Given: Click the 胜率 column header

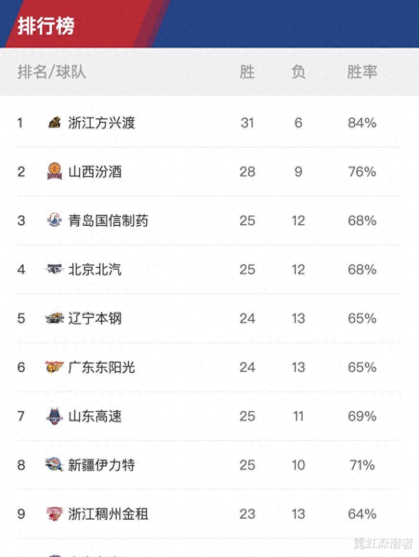Looking at the screenshot, I should [x=362, y=72].
